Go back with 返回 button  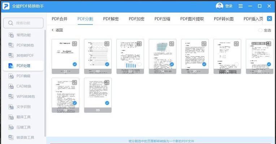(x=57, y=30)
